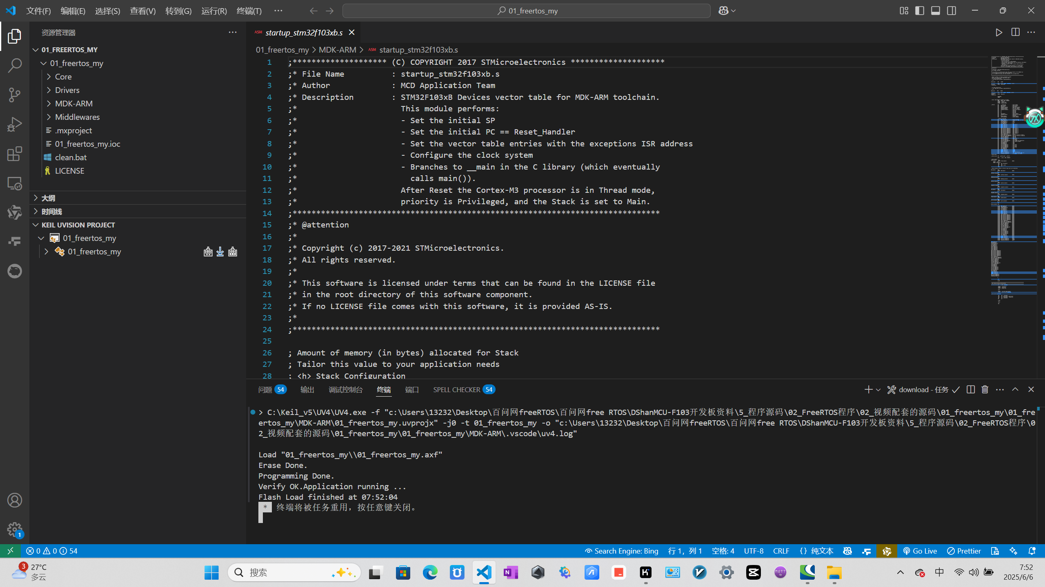
Task: Toggle the bottom panel layout button
Action: [935, 11]
